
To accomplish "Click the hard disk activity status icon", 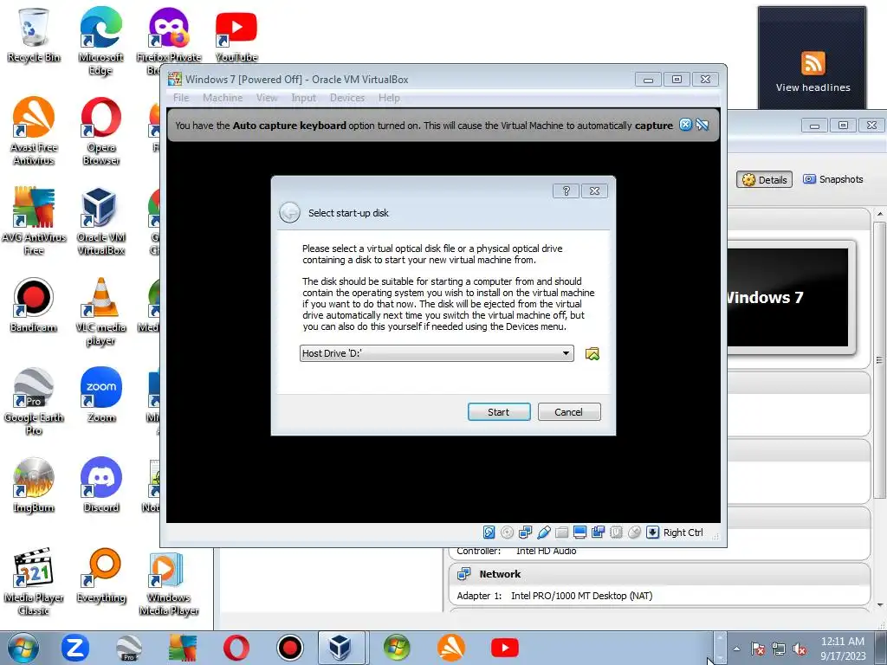I will [489, 533].
